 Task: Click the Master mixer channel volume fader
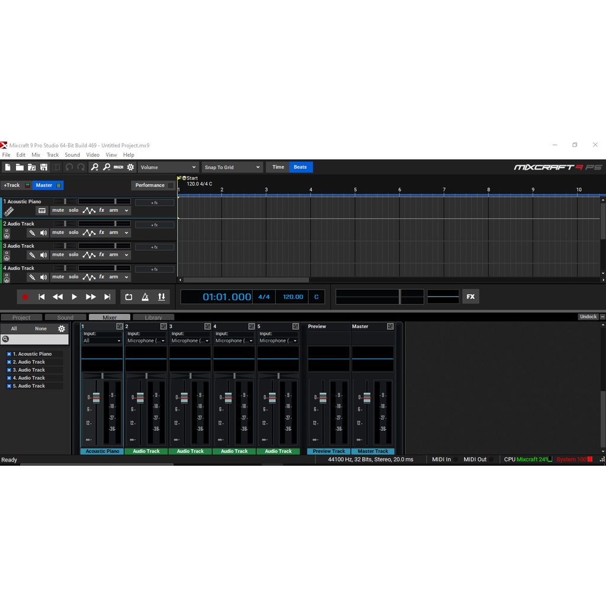click(x=367, y=398)
